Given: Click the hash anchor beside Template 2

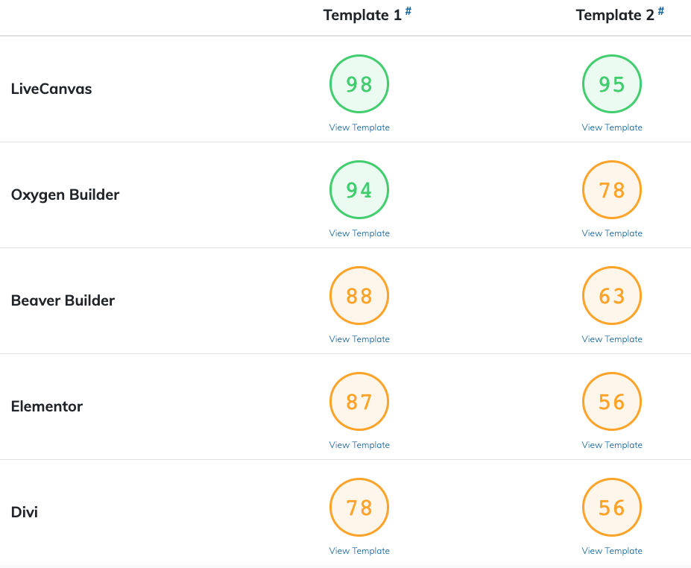Looking at the screenshot, I should [x=661, y=11].
